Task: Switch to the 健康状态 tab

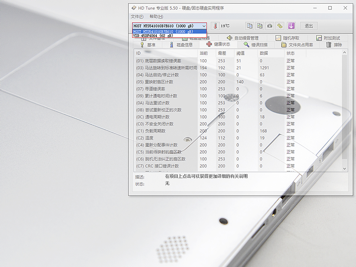Action: click(218, 44)
